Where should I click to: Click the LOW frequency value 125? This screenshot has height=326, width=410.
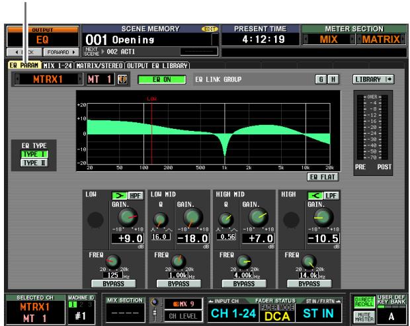[x=112, y=275]
